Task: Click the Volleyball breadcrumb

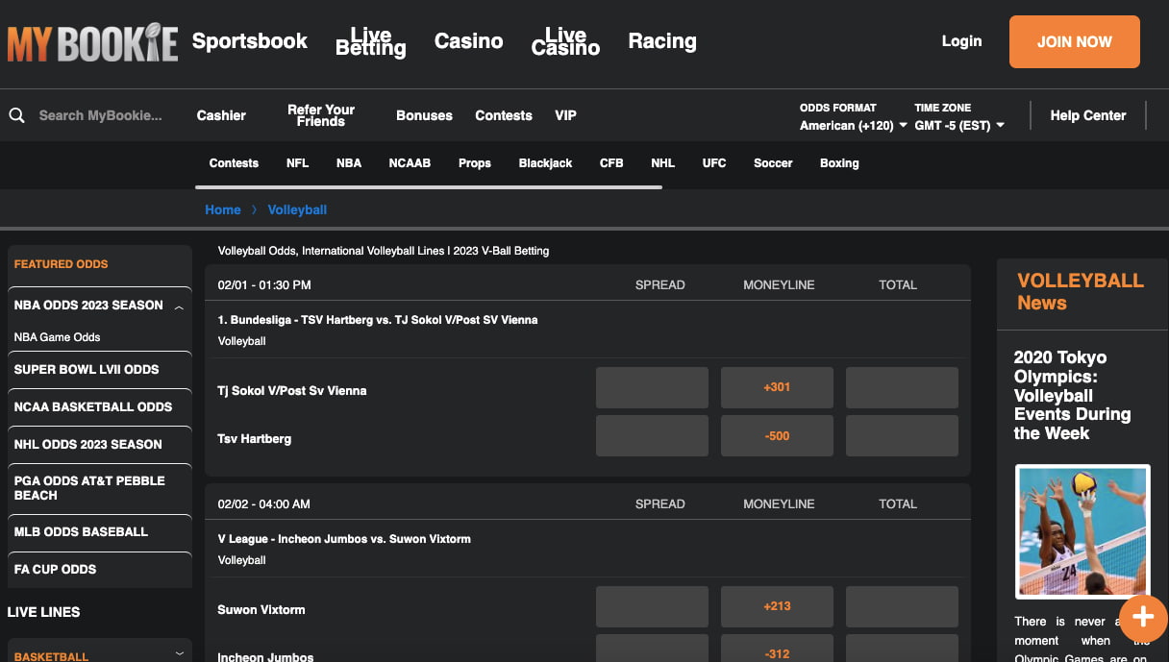Action: [x=298, y=209]
